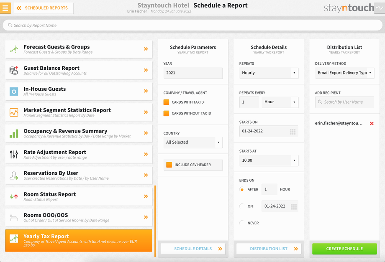This screenshot has width=385, height=262.
Task: Click the Ends After hour count field
Action: click(269, 189)
